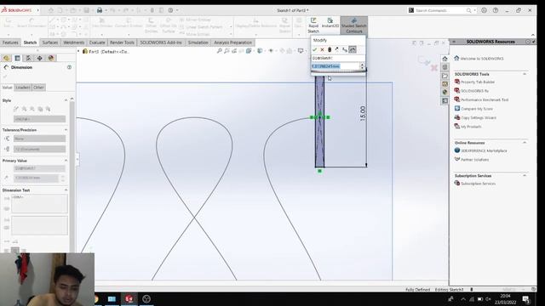Click spin increment icon in Modify dialog
The width and height of the screenshot is (545, 306).
(x=344, y=49)
